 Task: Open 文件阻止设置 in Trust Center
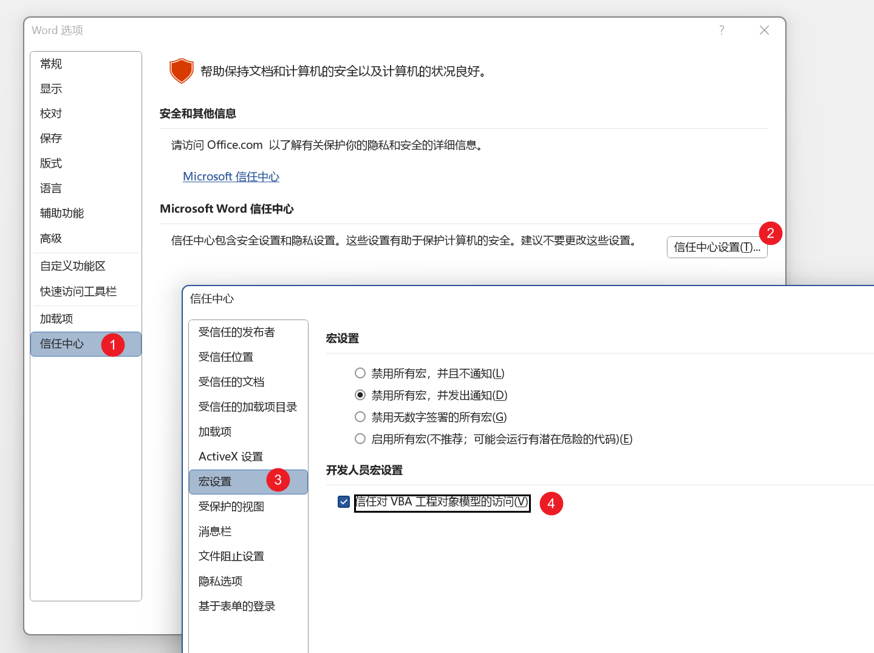pyautogui.click(x=248, y=556)
